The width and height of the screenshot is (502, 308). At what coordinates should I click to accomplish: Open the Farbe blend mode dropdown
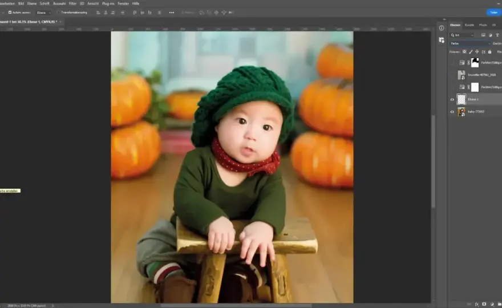(x=469, y=43)
